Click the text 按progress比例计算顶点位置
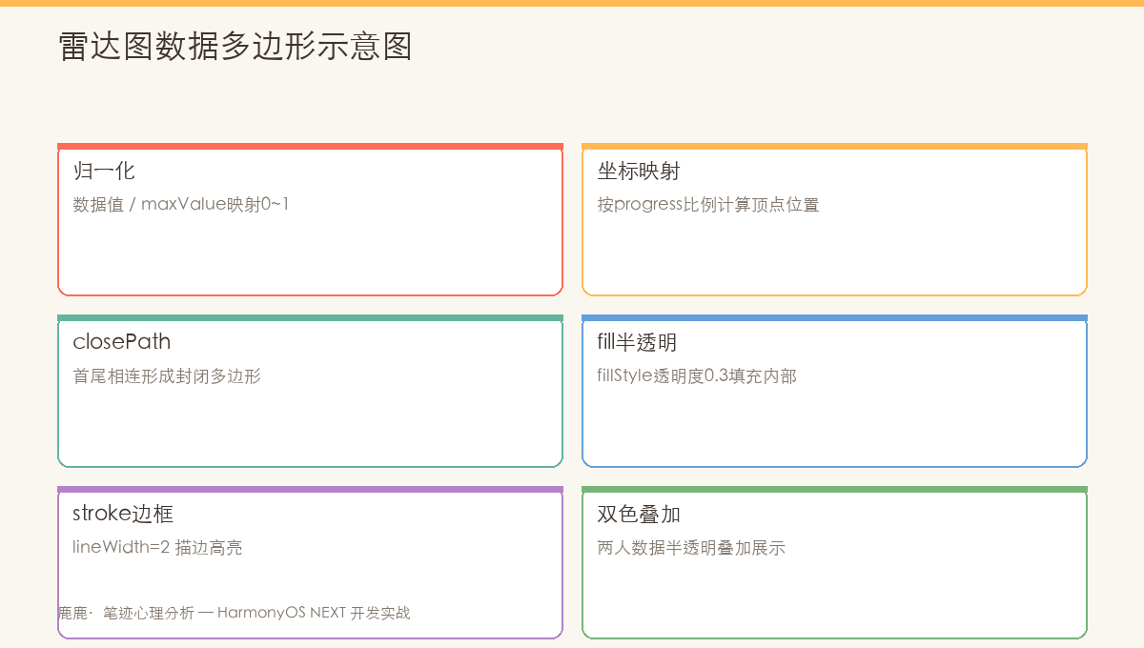1144x648 pixels. pos(708,204)
